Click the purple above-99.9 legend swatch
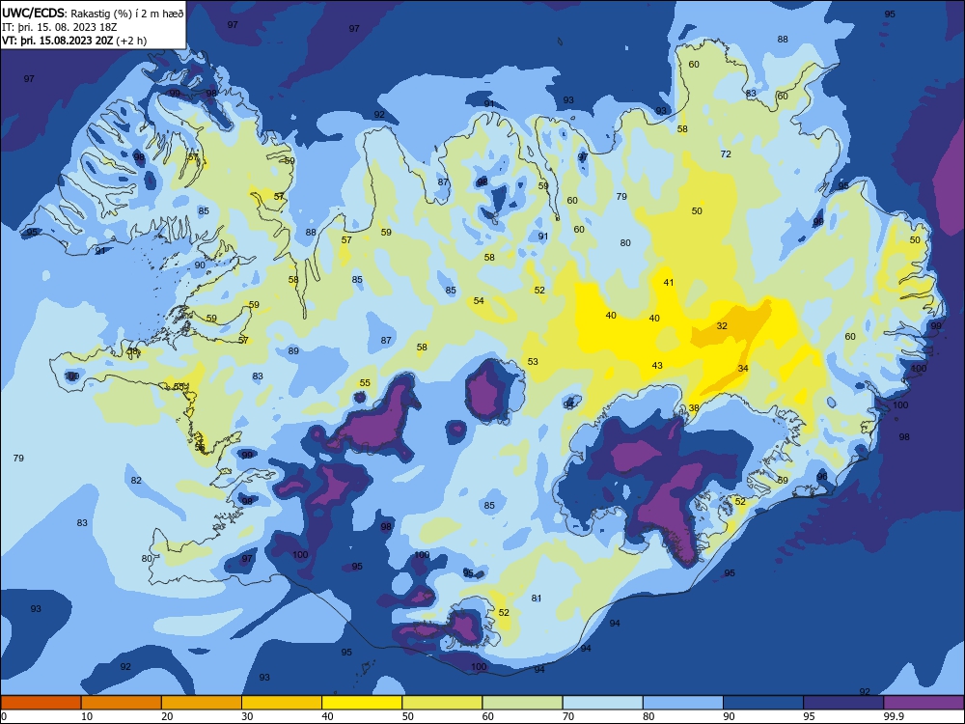This screenshot has width=965, height=724. tap(924, 703)
